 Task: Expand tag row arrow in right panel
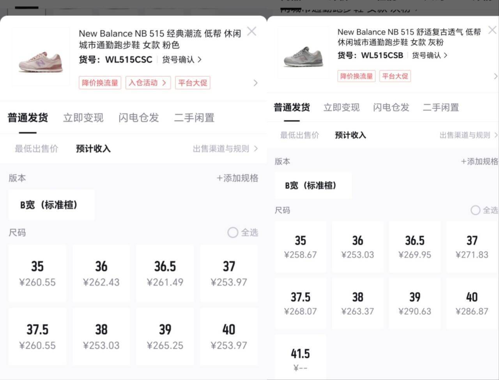(x=495, y=76)
